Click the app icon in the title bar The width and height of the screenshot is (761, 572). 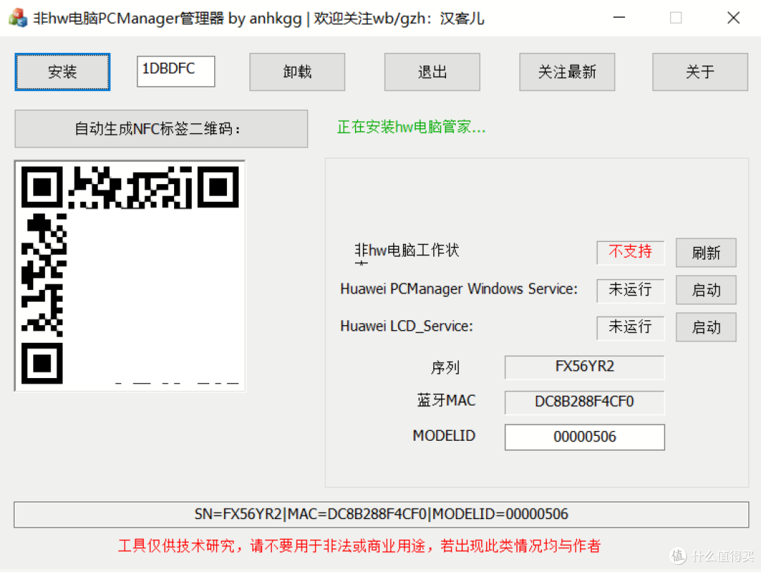[18, 18]
